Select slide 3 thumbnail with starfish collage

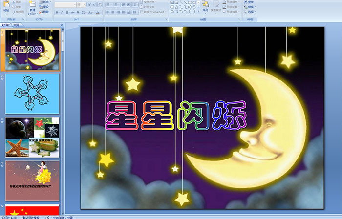[x=32, y=137]
